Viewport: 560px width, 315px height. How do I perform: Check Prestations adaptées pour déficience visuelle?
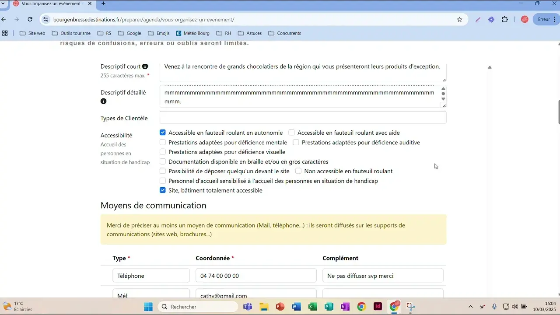tap(163, 152)
